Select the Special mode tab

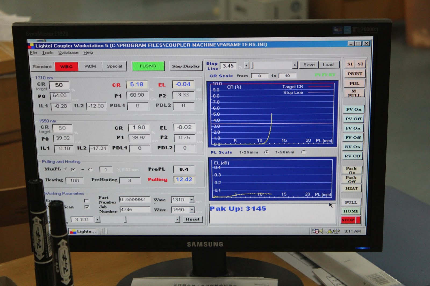click(114, 66)
